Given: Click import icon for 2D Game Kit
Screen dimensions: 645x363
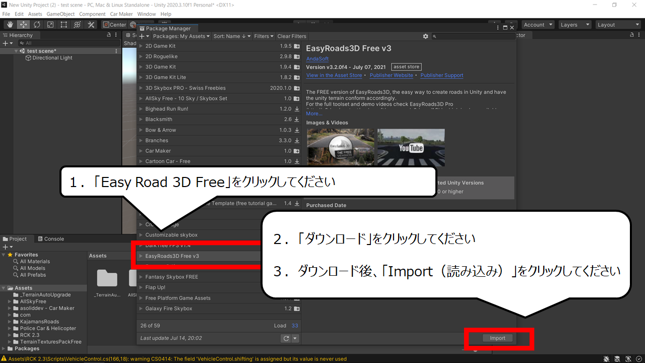Looking at the screenshot, I should 297,46.
